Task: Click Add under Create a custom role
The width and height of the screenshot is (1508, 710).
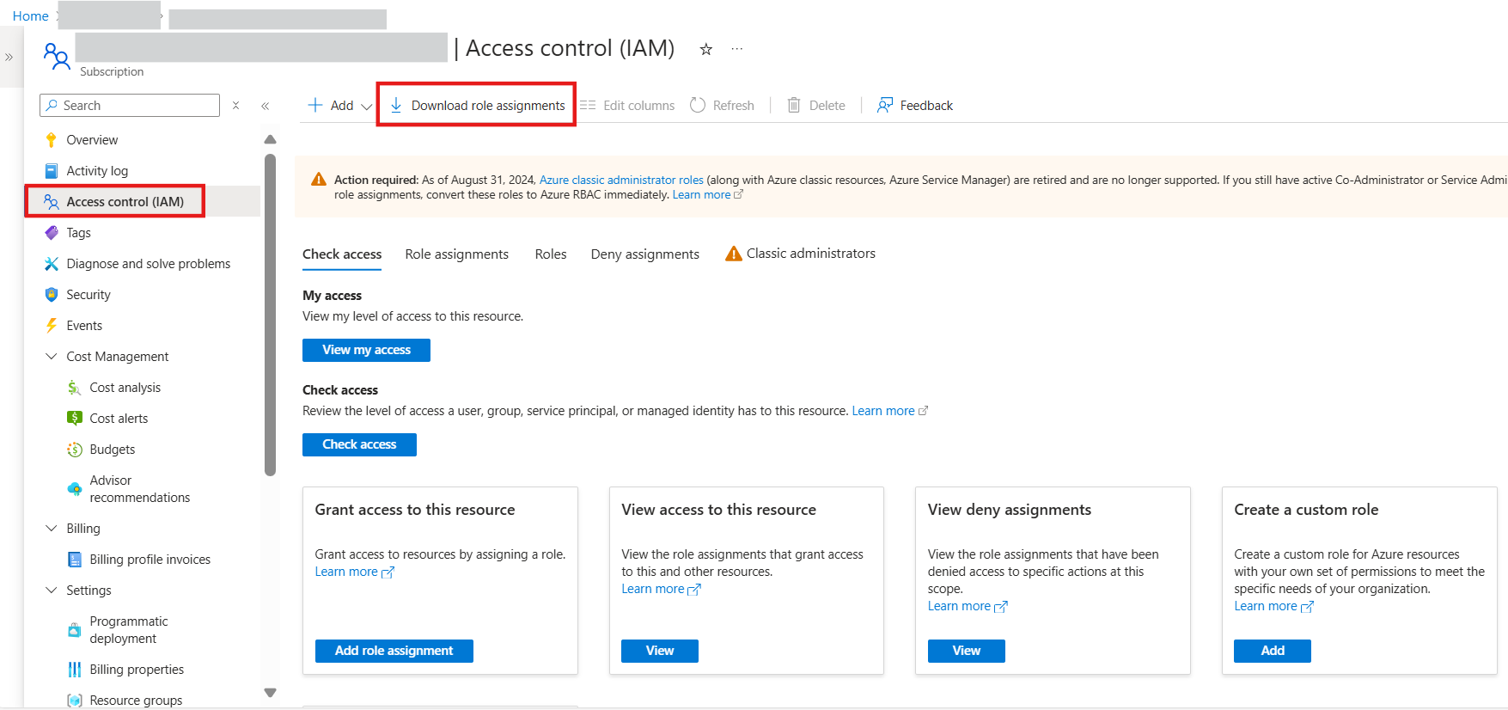Action: [1273, 651]
